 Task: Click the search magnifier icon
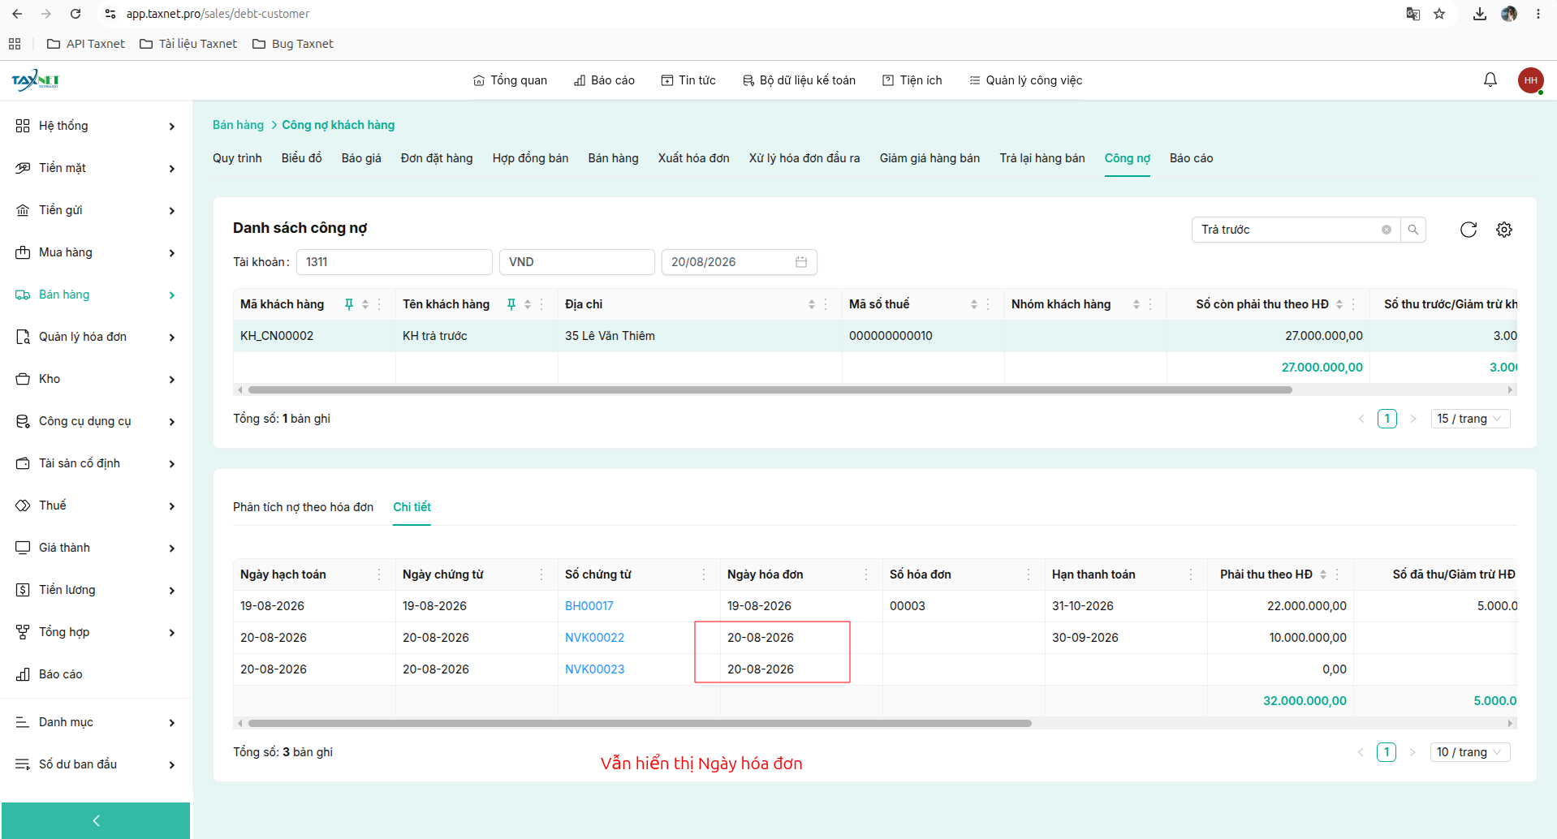click(1413, 230)
